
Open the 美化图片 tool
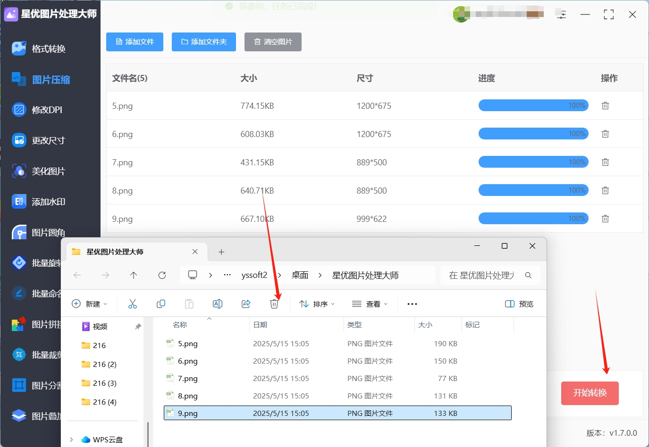[39, 171]
